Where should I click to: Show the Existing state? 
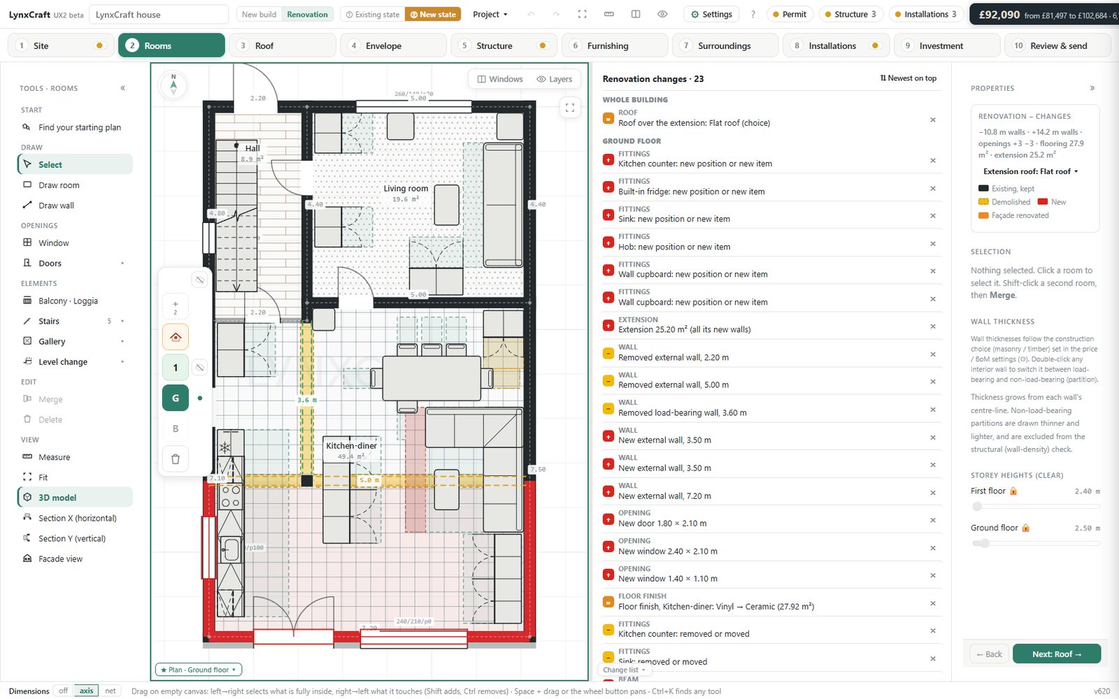373,14
